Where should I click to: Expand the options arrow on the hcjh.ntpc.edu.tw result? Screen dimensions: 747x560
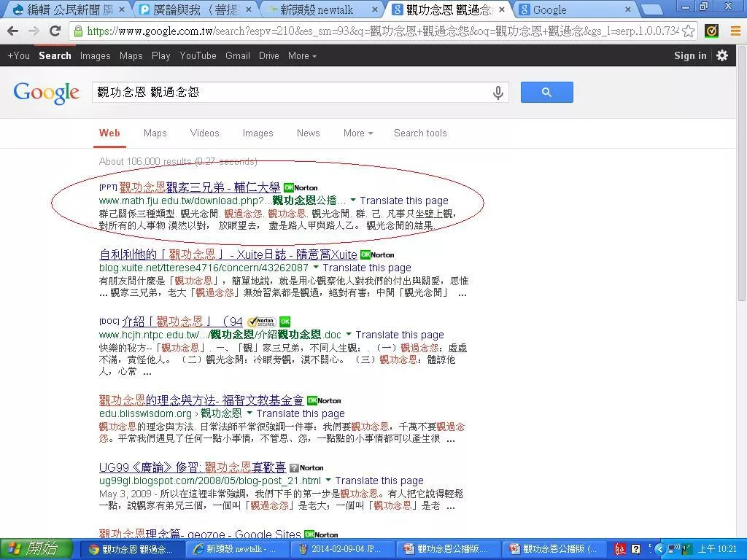(x=349, y=334)
